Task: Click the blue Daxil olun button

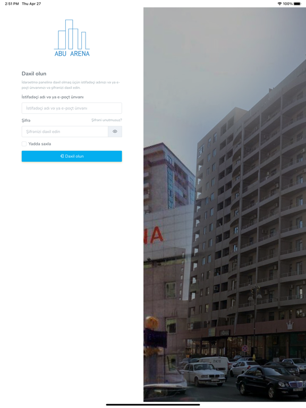Action: pos(72,156)
